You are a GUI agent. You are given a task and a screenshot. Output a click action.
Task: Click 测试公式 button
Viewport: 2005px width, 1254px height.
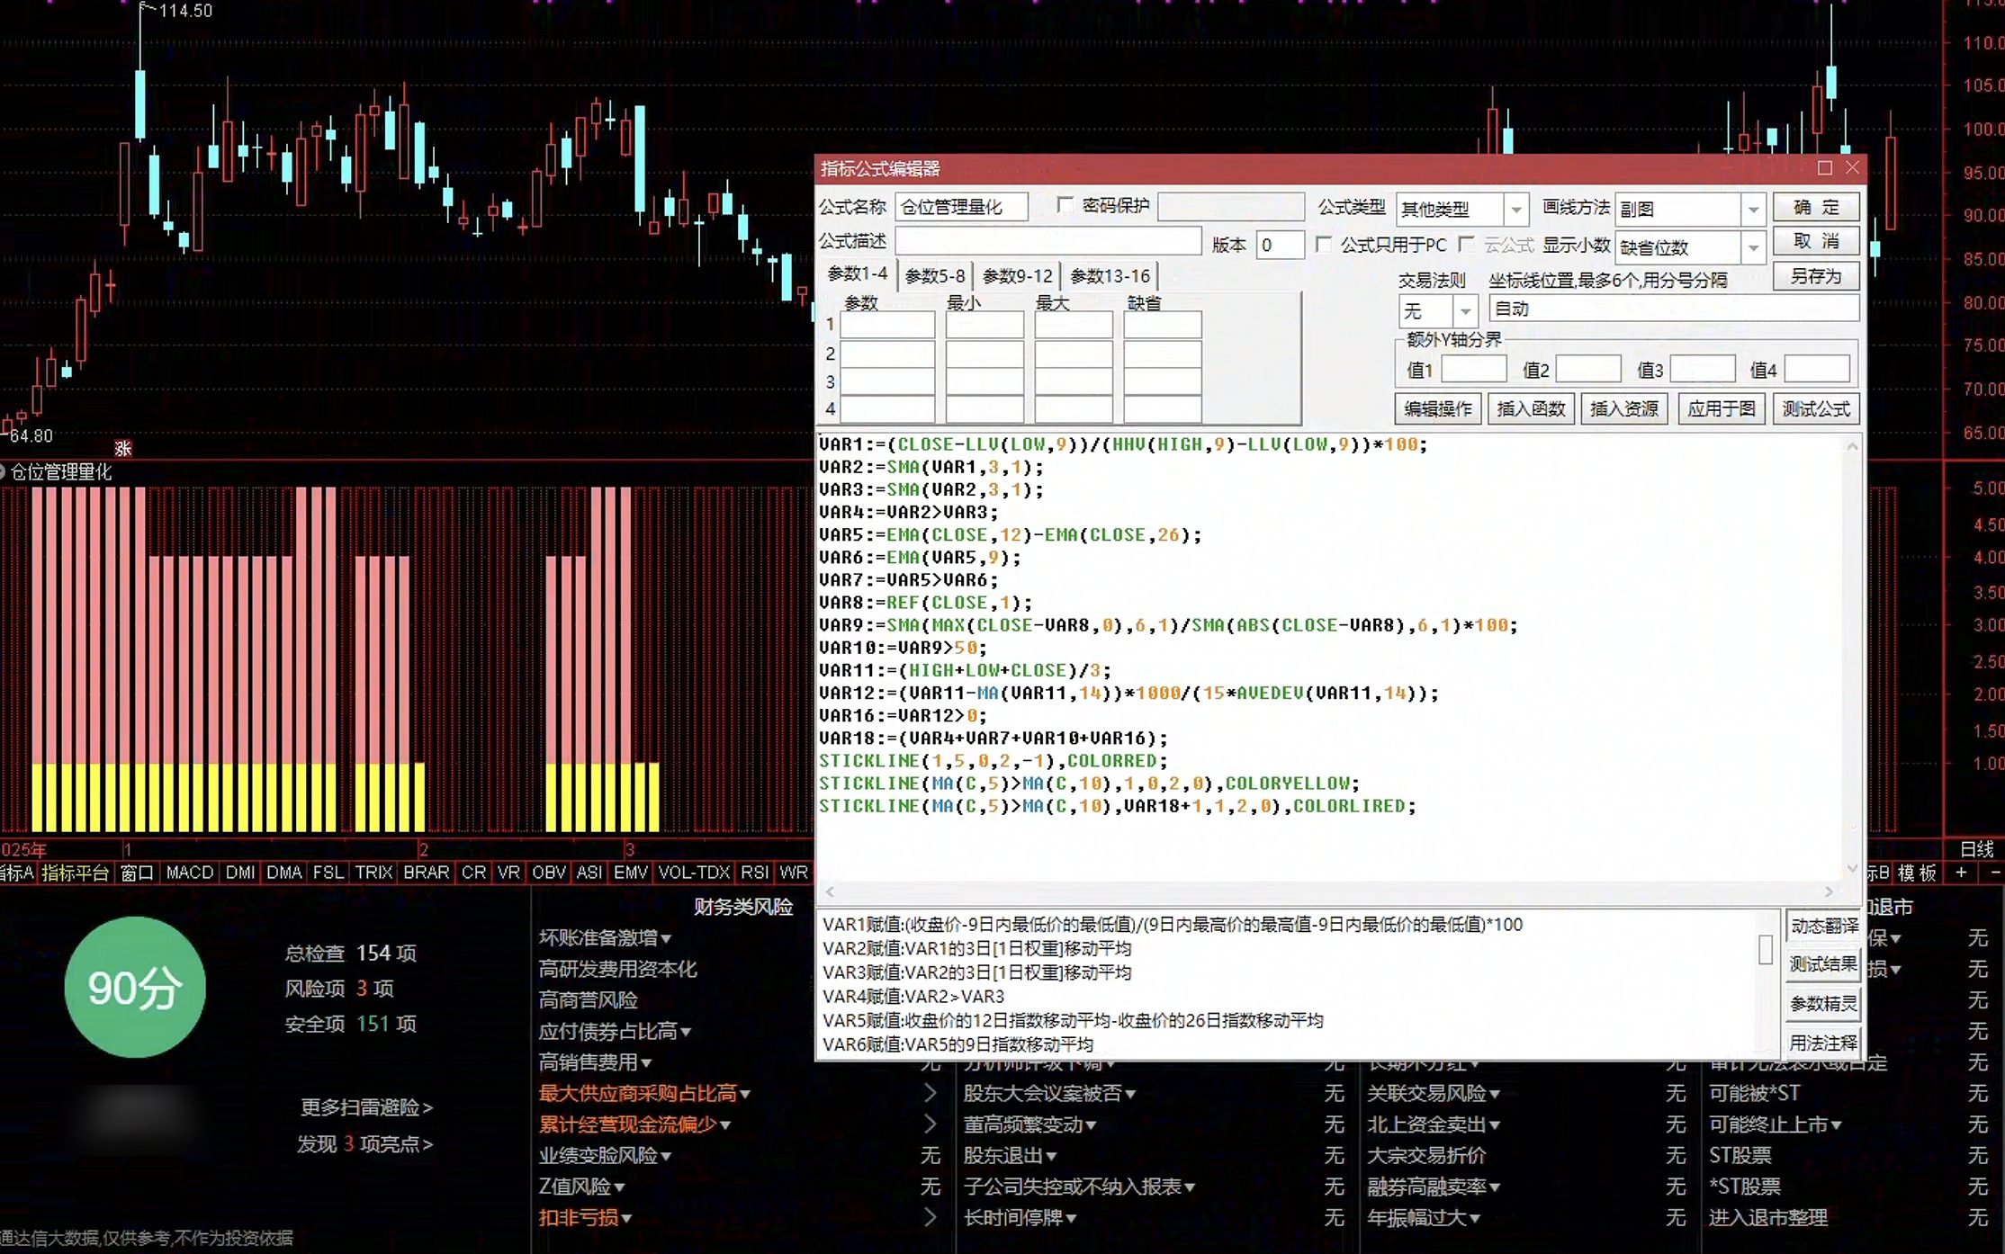[x=1816, y=409]
